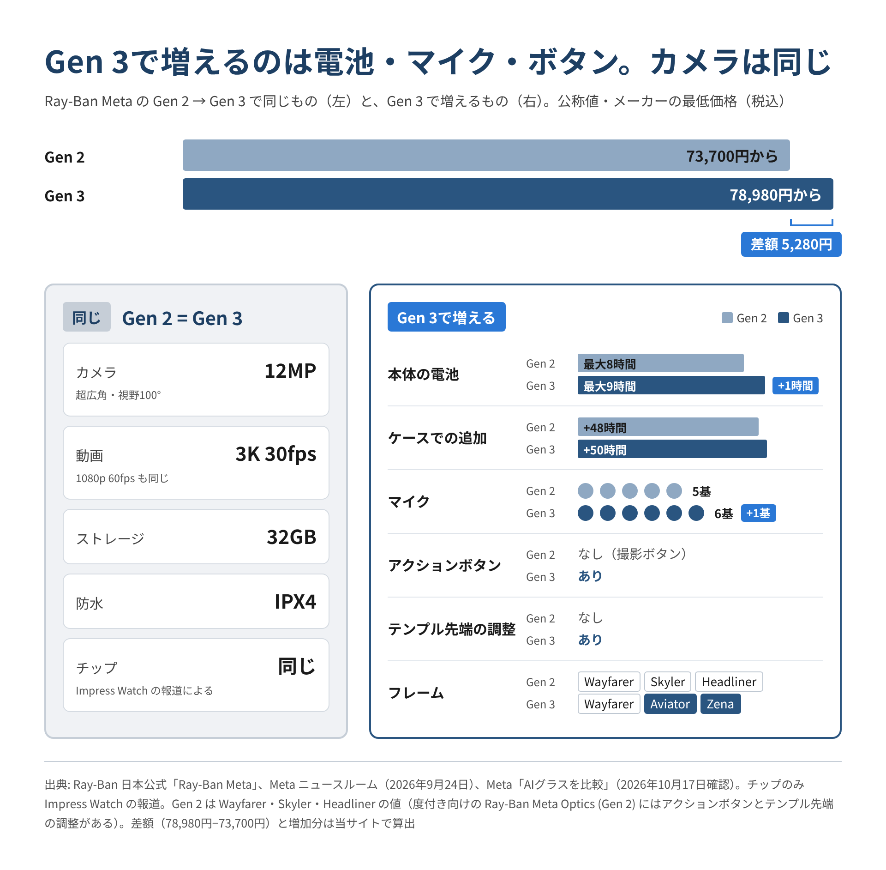Select the Skyler frame tag
Screen dimensions: 886x870
point(667,682)
